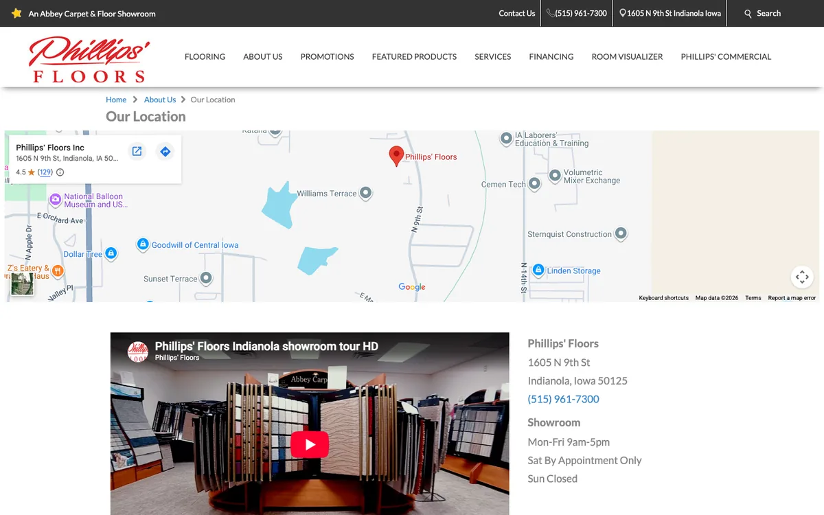This screenshot has height=515, width=824.
Task: Open the Flooring menu
Action: [x=205, y=57]
